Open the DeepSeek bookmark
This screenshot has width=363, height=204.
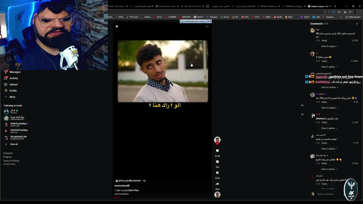212,17
